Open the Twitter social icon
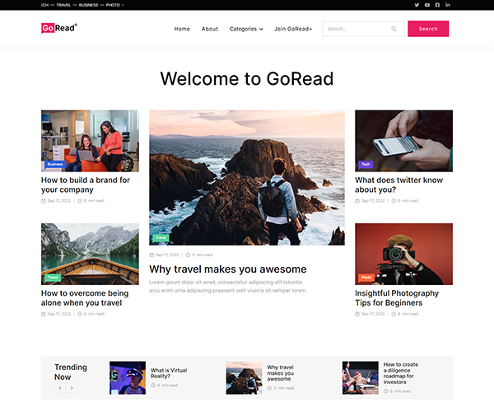Screen dimensions: 494x412 [417, 5]
